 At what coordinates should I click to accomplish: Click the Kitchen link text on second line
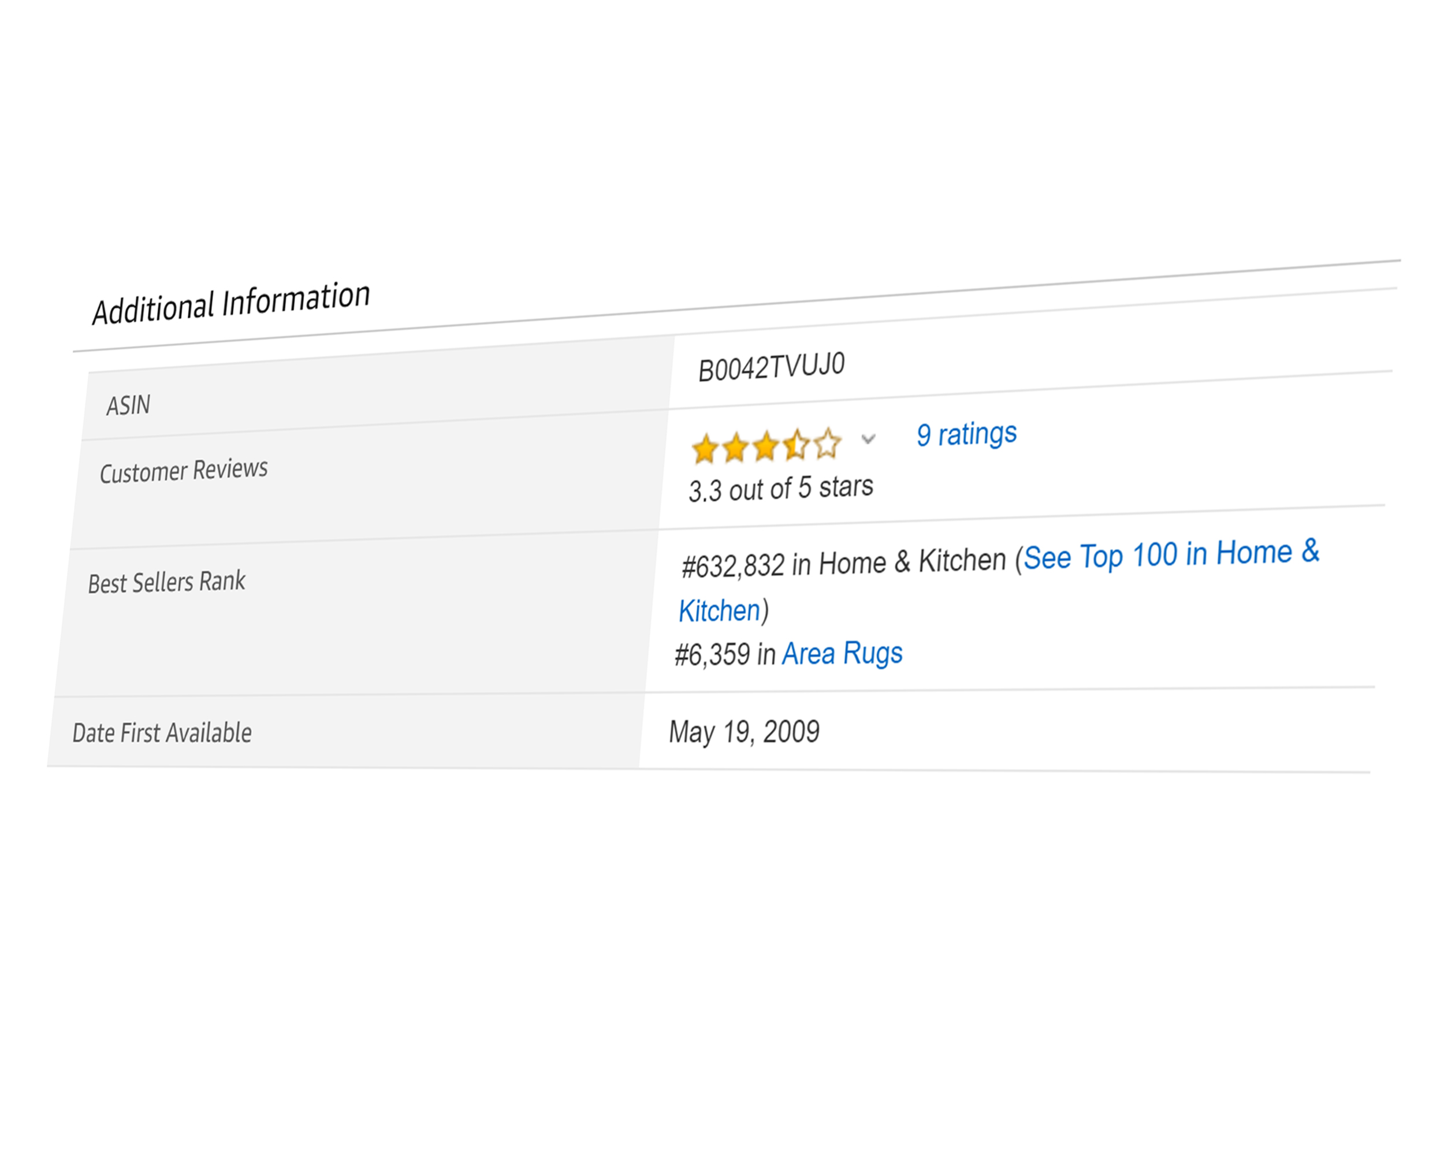[719, 610]
